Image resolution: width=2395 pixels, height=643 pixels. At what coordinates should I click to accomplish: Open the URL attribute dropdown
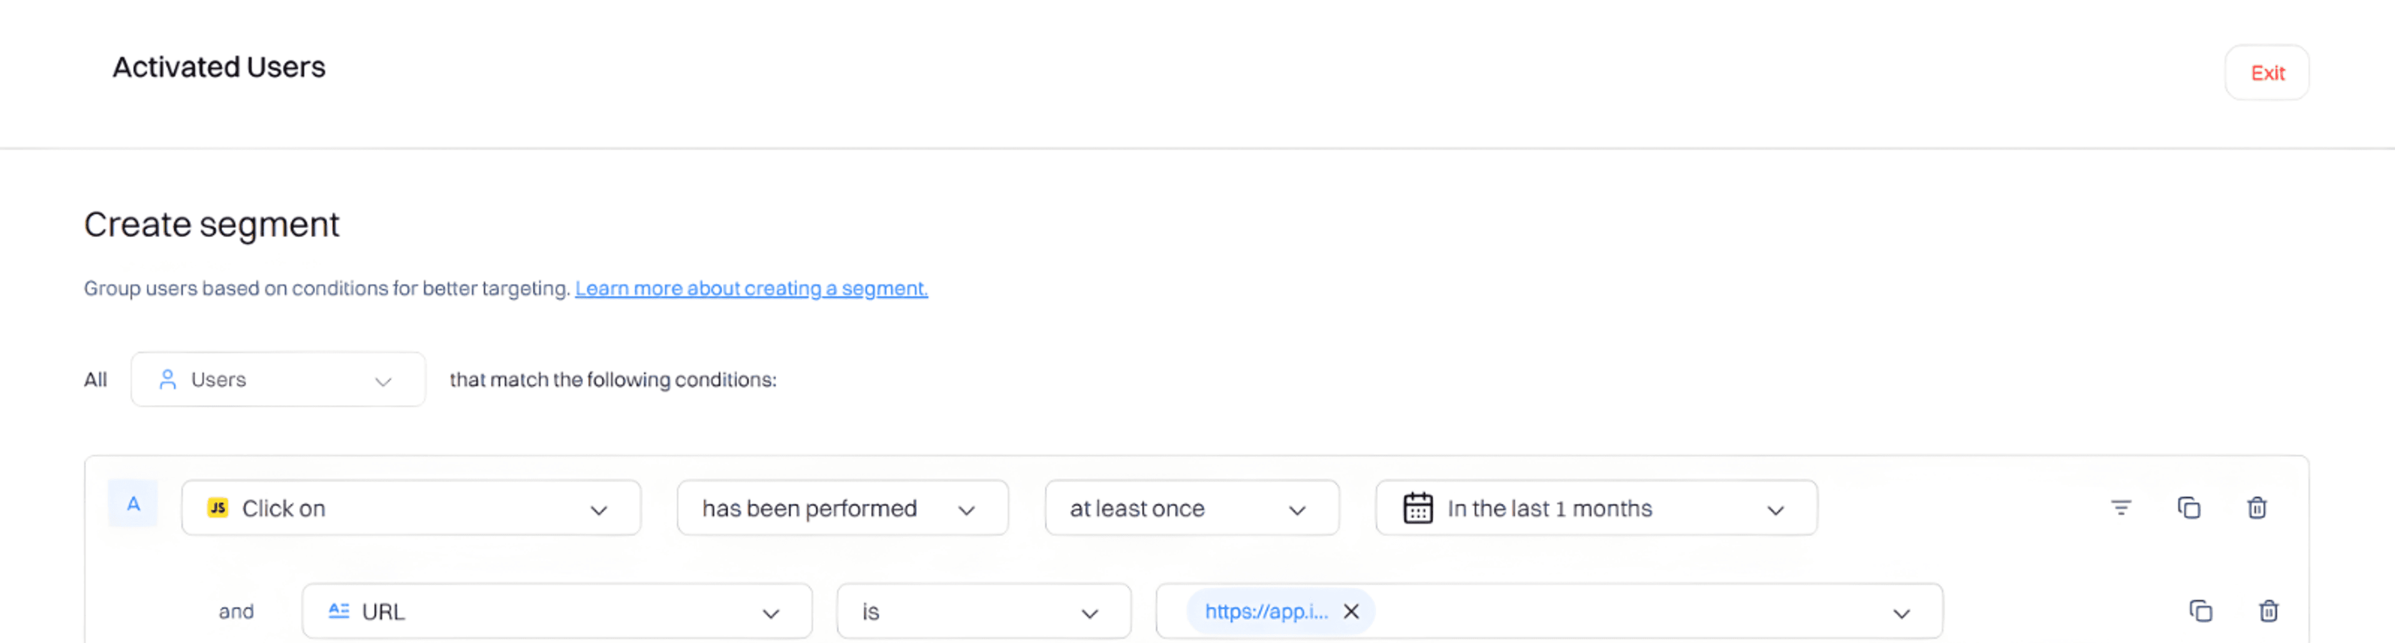(770, 611)
